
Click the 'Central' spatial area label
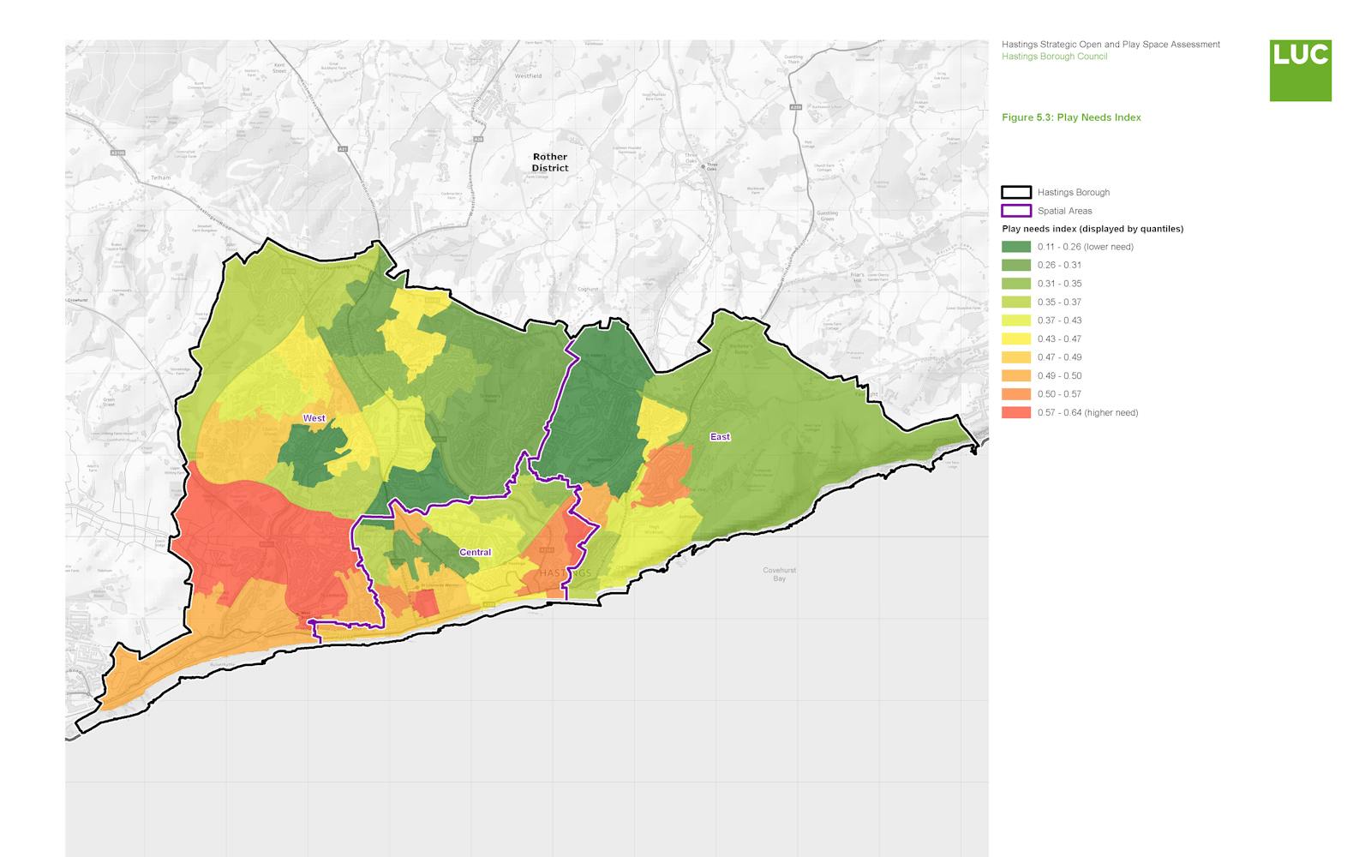(x=475, y=553)
